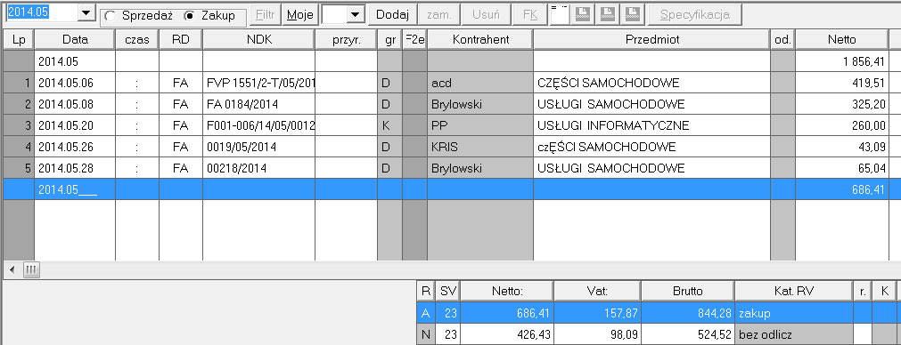Click the Netto column header
Screen dimensions: 901x345
pos(842,39)
